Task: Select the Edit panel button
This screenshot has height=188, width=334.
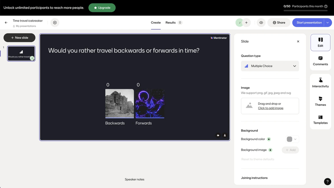Action: click(320, 42)
